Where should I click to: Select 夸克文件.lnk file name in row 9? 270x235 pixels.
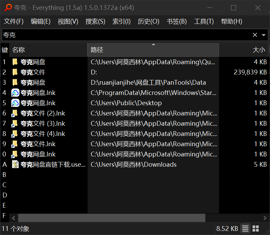pos(38,144)
